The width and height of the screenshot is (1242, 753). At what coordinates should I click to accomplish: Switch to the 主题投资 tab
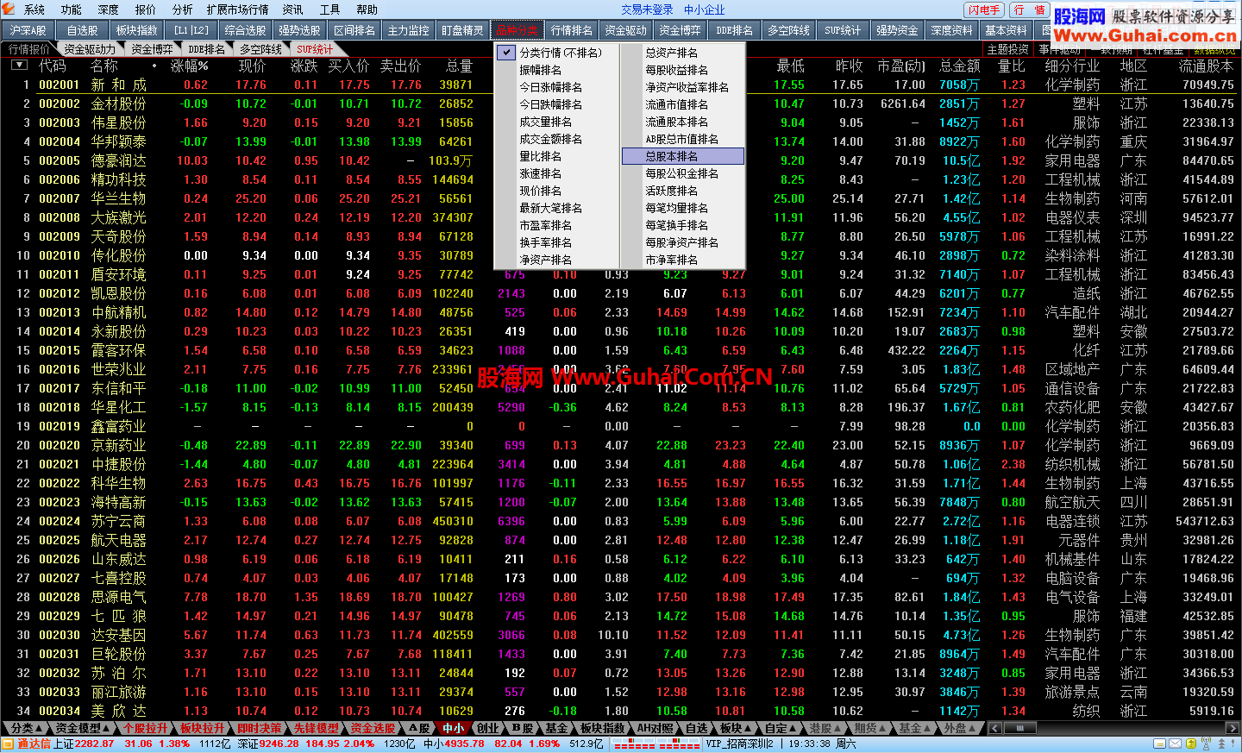(1007, 49)
